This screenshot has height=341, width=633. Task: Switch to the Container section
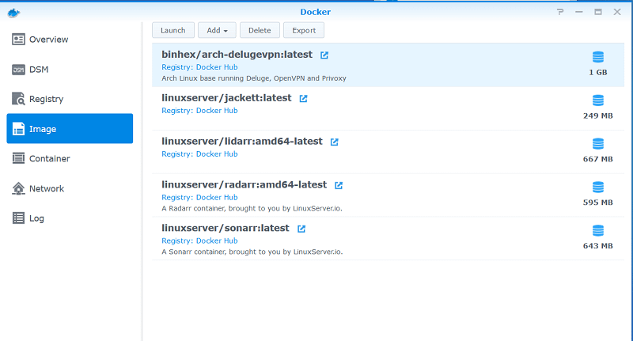(x=70, y=158)
